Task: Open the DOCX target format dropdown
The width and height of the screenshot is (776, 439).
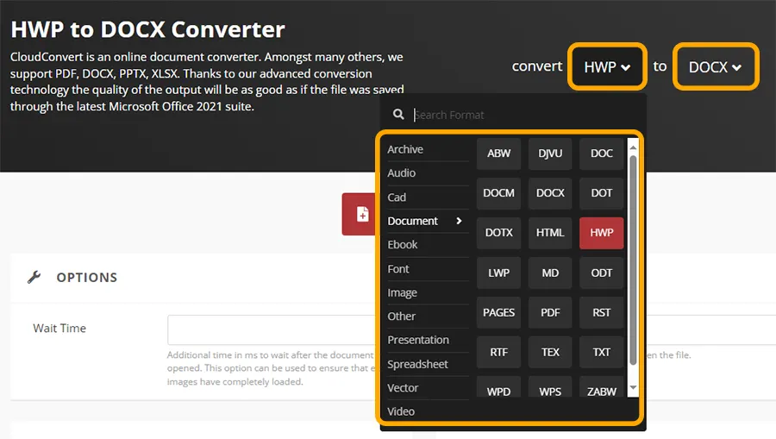Action: click(715, 66)
